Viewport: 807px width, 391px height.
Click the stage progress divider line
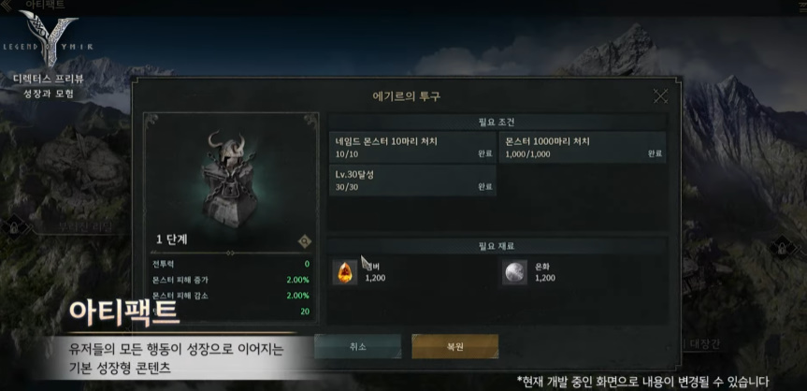(231, 253)
